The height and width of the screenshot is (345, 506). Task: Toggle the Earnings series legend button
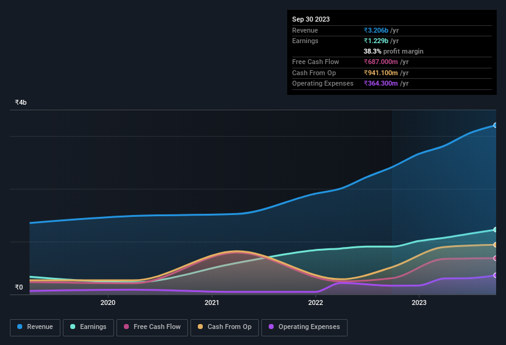click(88, 327)
